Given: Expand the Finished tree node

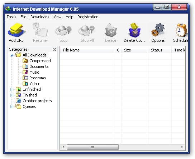Looking at the screenshot, I should point(11,95).
